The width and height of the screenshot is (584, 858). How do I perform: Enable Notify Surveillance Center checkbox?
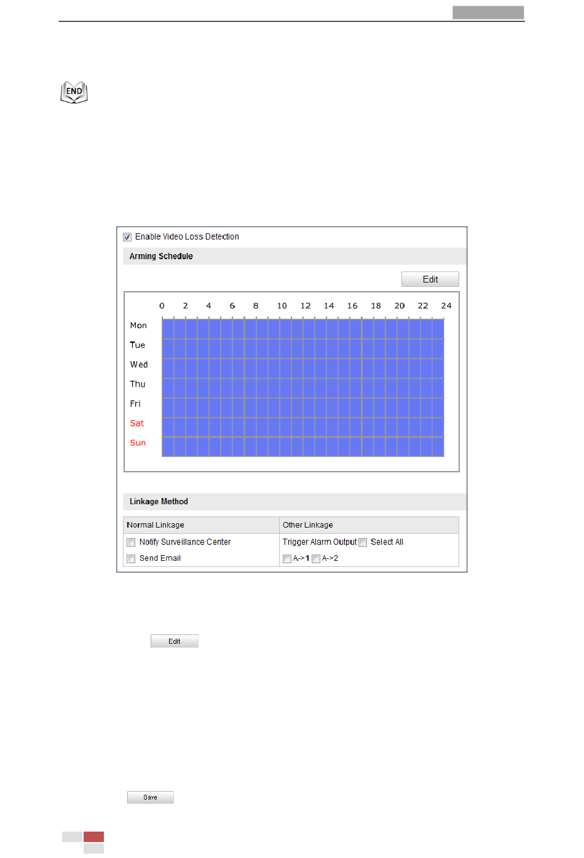(x=131, y=542)
